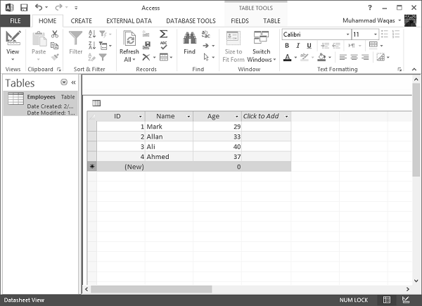The image size is (422, 306).
Task: Click the View button in the ribbon
Action: tap(13, 43)
